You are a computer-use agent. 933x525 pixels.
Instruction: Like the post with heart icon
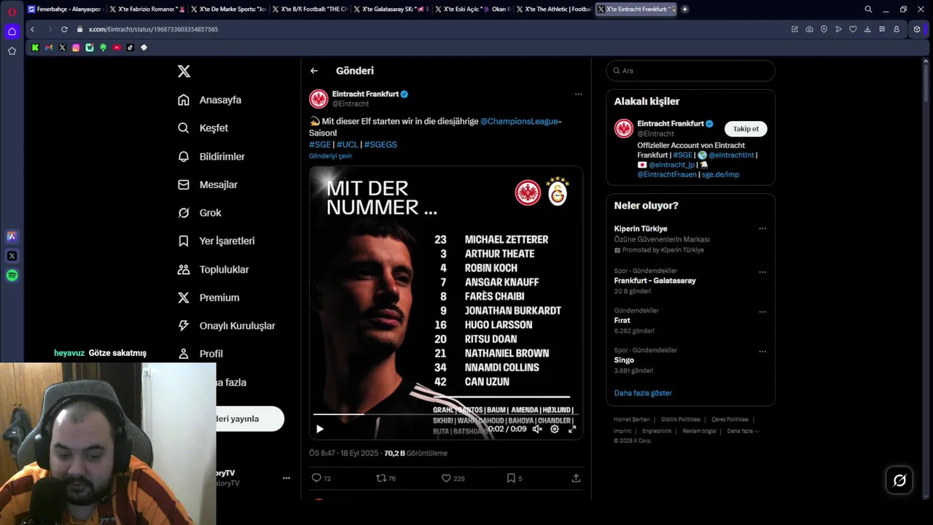pos(446,478)
